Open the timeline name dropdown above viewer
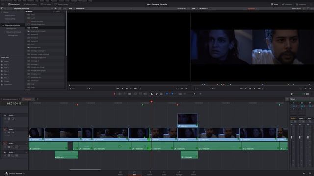The height and width of the screenshot is (176, 314). 252,9
